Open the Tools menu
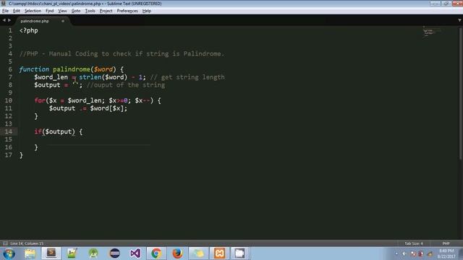 point(90,11)
